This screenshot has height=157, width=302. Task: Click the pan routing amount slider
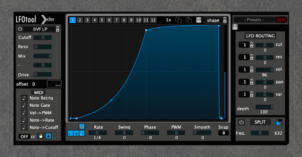[265, 82]
